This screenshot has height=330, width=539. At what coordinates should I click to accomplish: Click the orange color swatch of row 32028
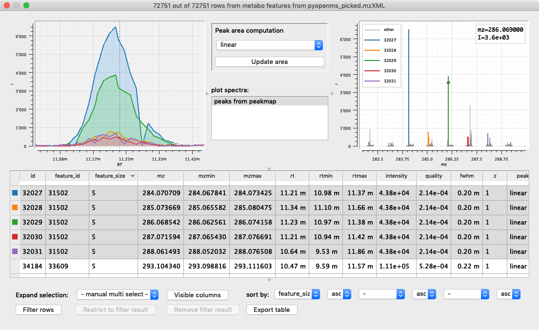click(x=15, y=207)
